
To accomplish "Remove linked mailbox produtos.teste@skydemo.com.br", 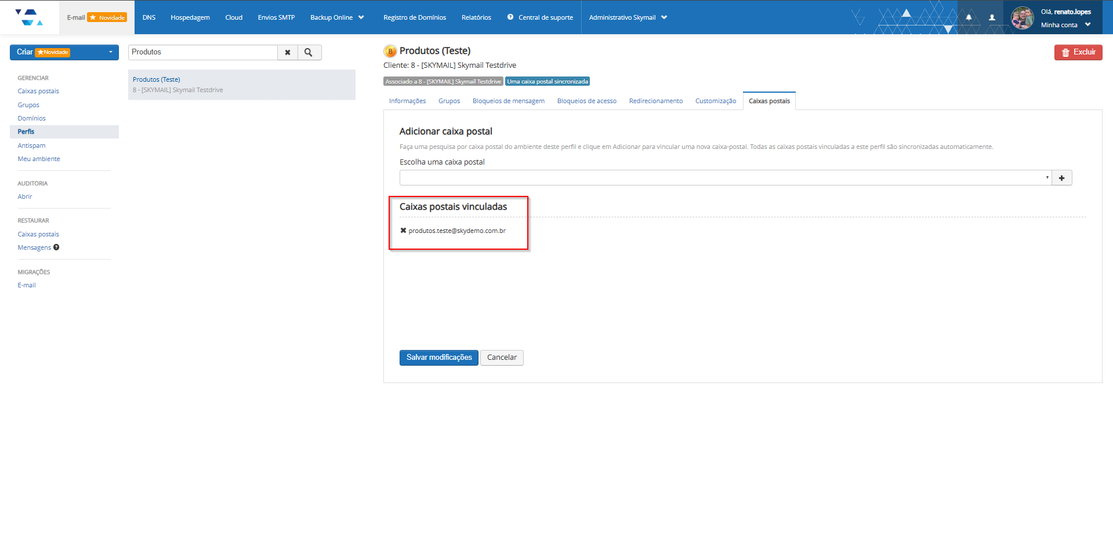I will click(x=403, y=231).
